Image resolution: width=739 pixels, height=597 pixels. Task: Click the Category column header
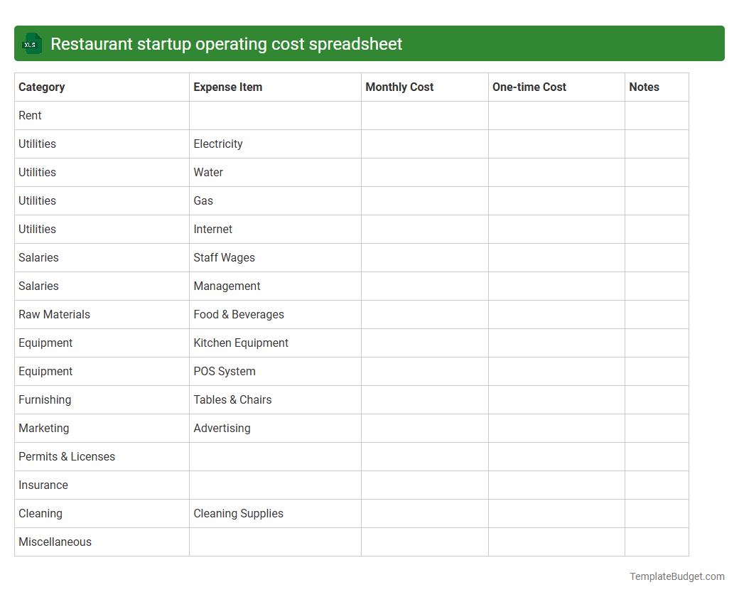(x=42, y=87)
